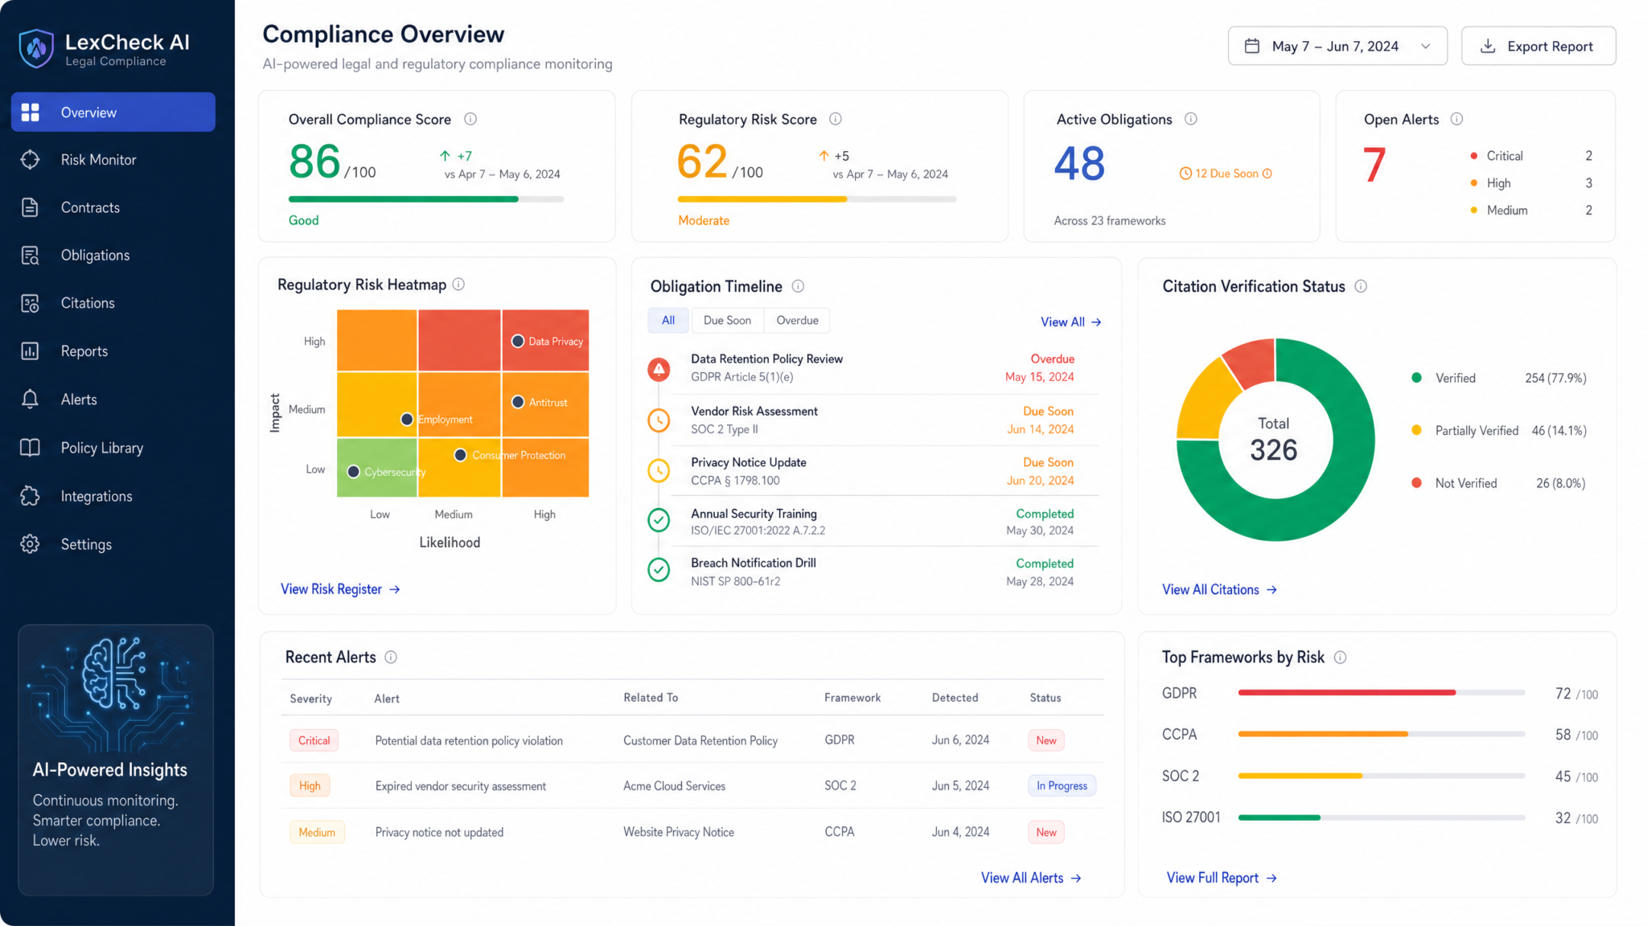
Task: Click info icon beside Overall Compliance Score
Action: pos(470,119)
